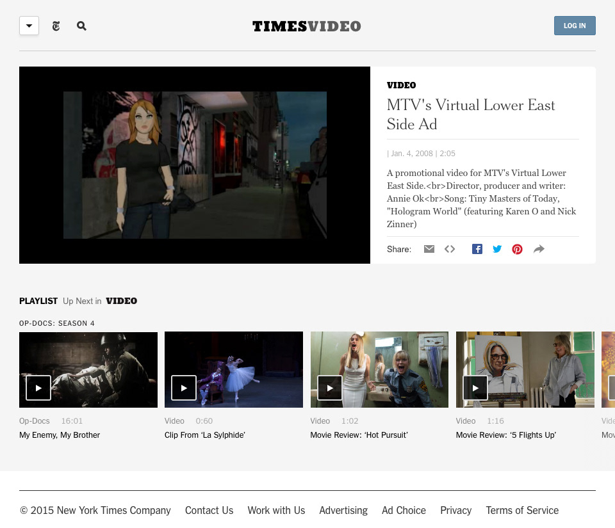This screenshot has height=528, width=615.
Task: Share on Facebook icon
Action: (477, 249)
